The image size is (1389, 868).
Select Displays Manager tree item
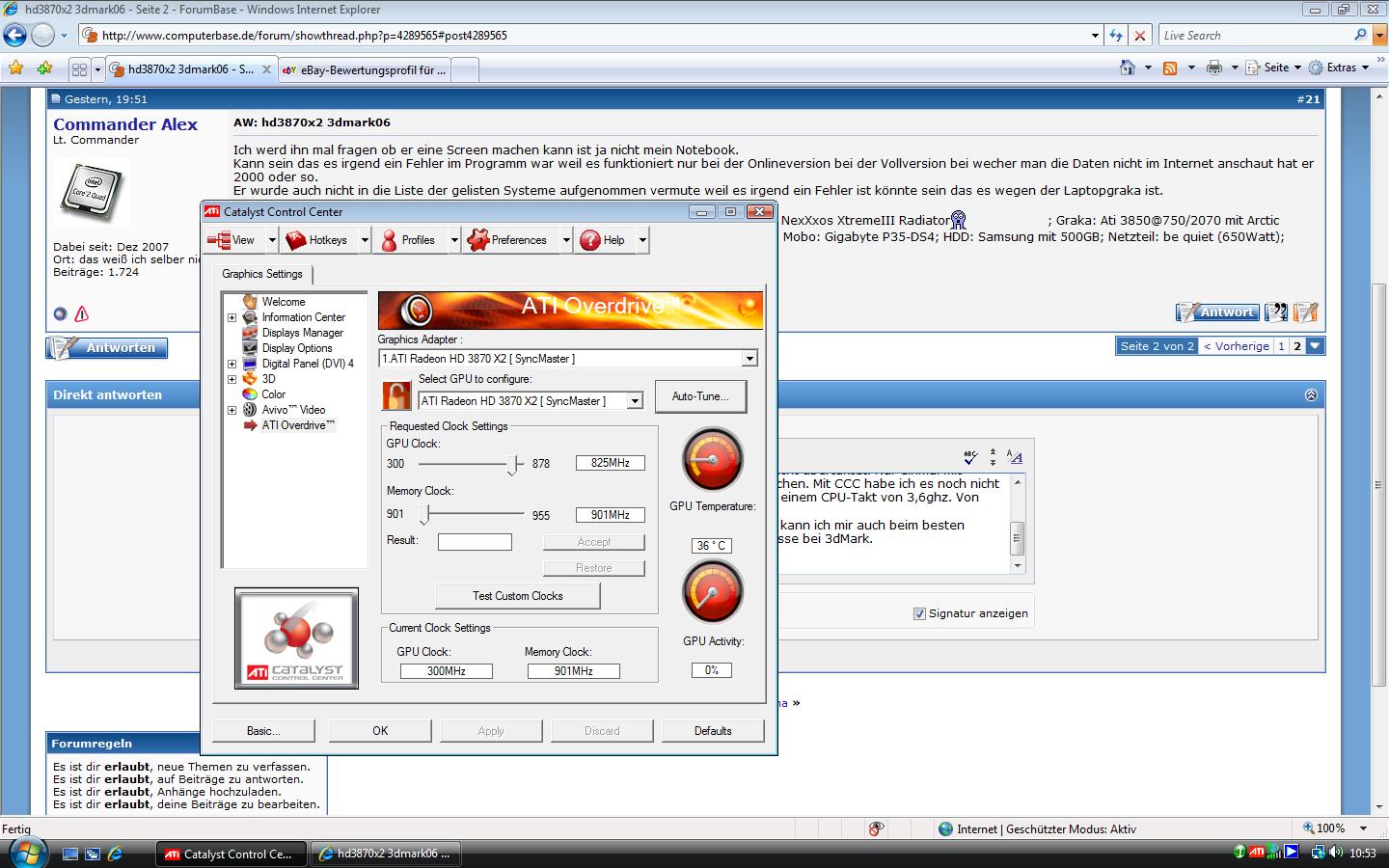(302, 333)
